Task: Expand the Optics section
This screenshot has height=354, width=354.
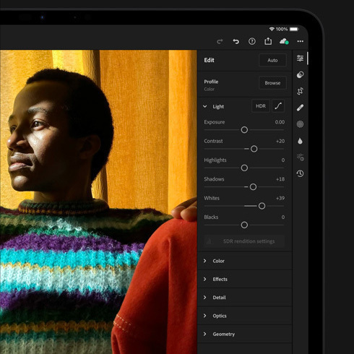Action: coord(245,316)
